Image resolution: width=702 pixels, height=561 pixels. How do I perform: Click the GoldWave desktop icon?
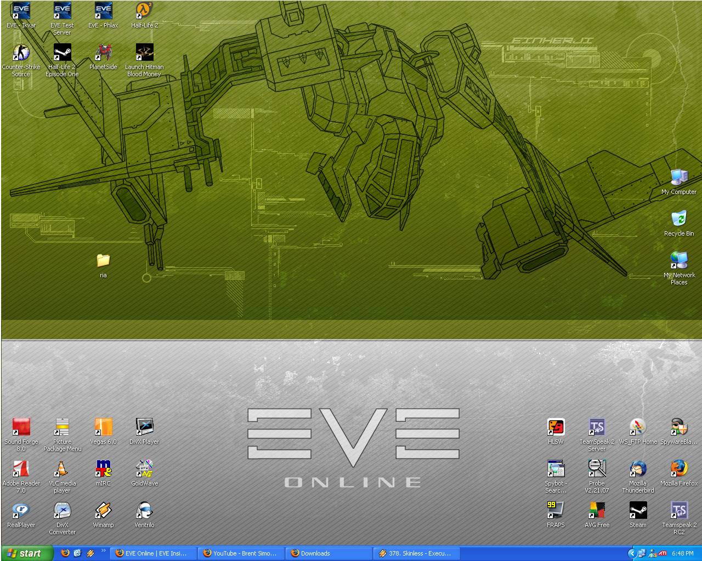(x=144, y=473)
